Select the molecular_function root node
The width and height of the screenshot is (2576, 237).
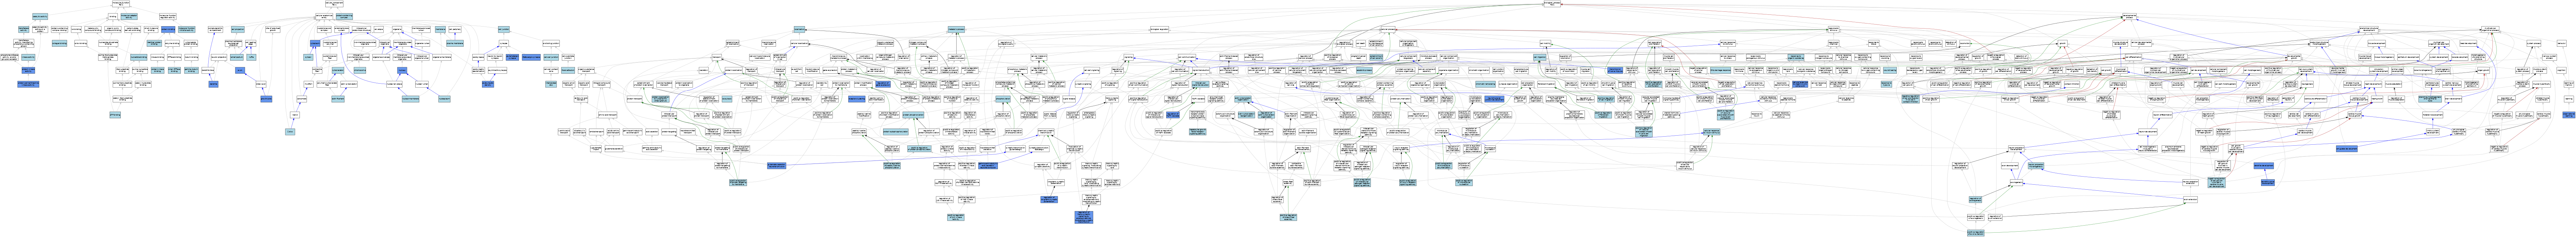tap(121, 4)
